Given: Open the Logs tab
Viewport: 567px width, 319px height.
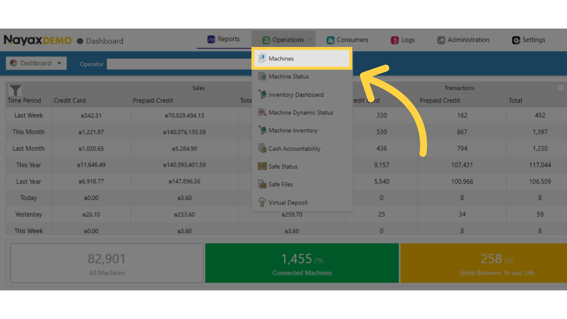Looking at the screenshot, I should (x=403, y=40).
